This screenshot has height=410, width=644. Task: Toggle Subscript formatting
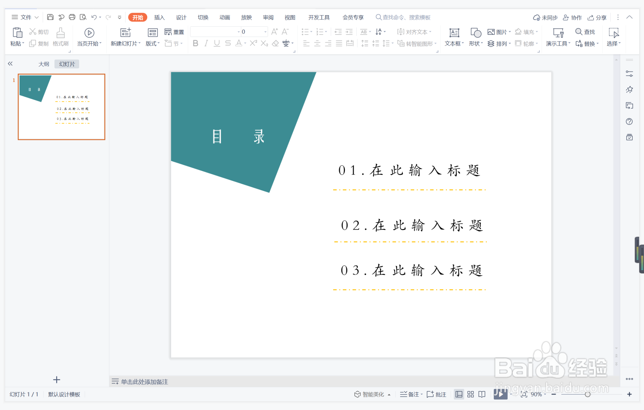click(265, 43)
